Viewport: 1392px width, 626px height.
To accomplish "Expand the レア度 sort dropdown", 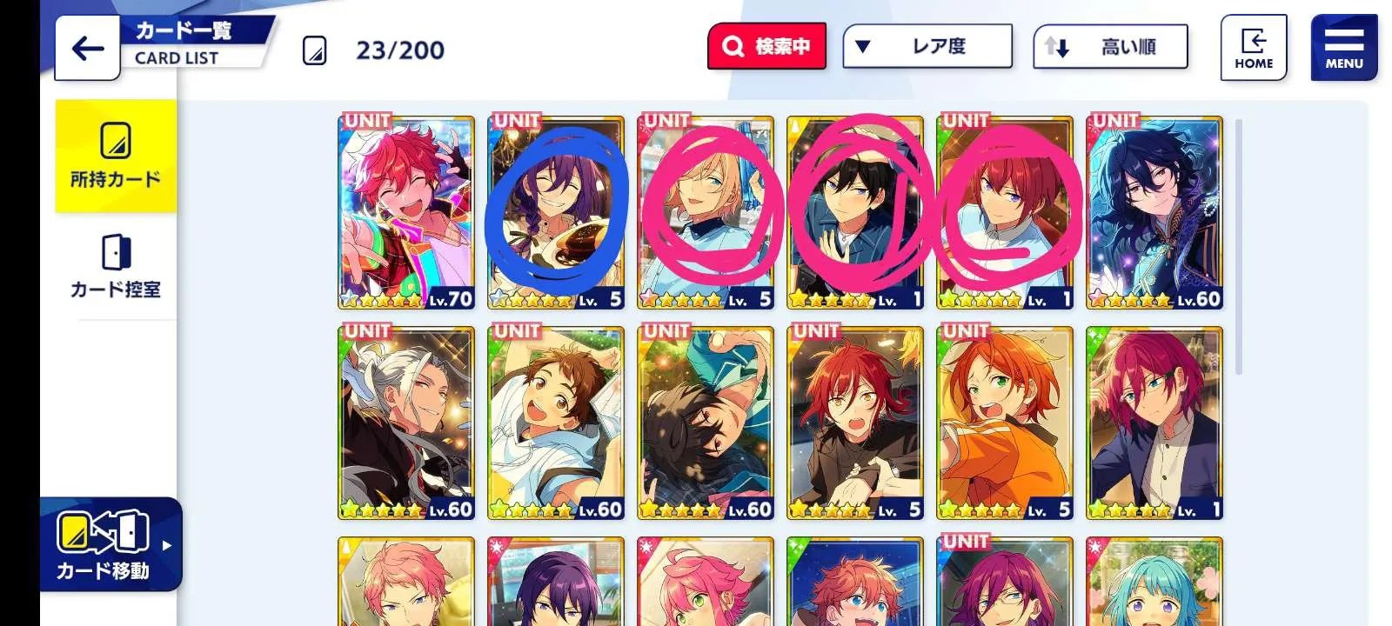I will tap(927, 46).
